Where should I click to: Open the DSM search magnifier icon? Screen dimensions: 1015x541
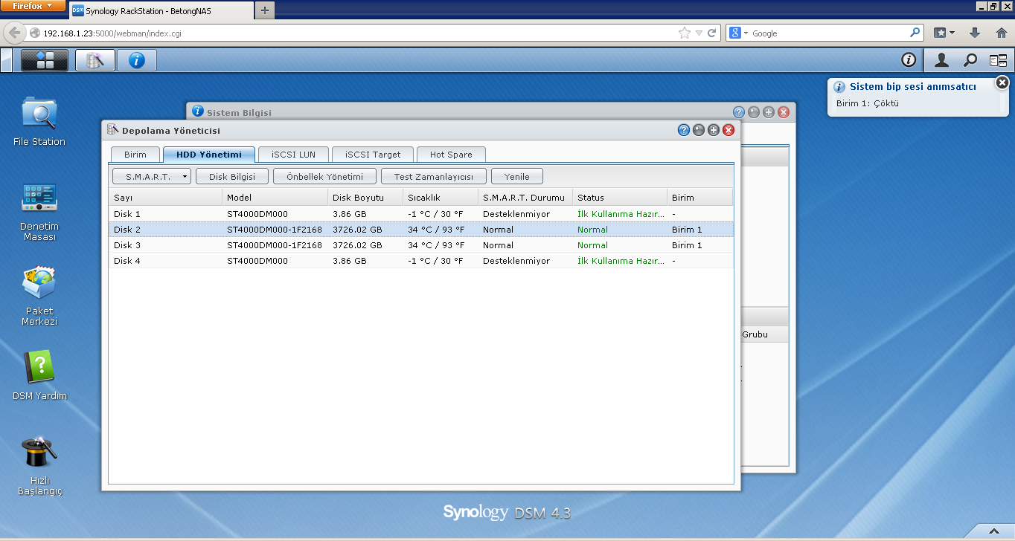click(x=970, y=60)
